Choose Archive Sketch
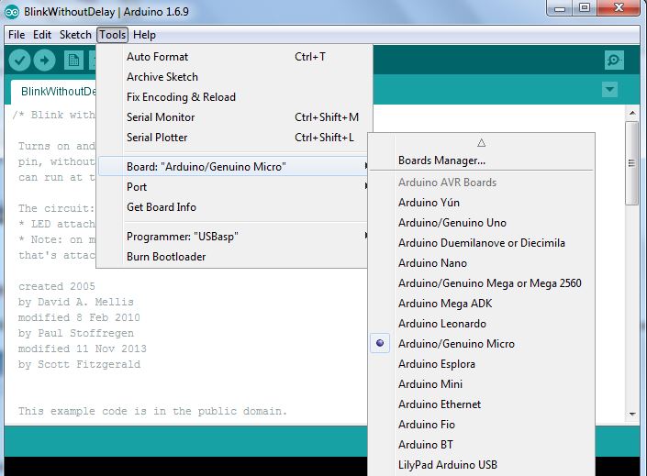647x476 pixels. [232, 77]
